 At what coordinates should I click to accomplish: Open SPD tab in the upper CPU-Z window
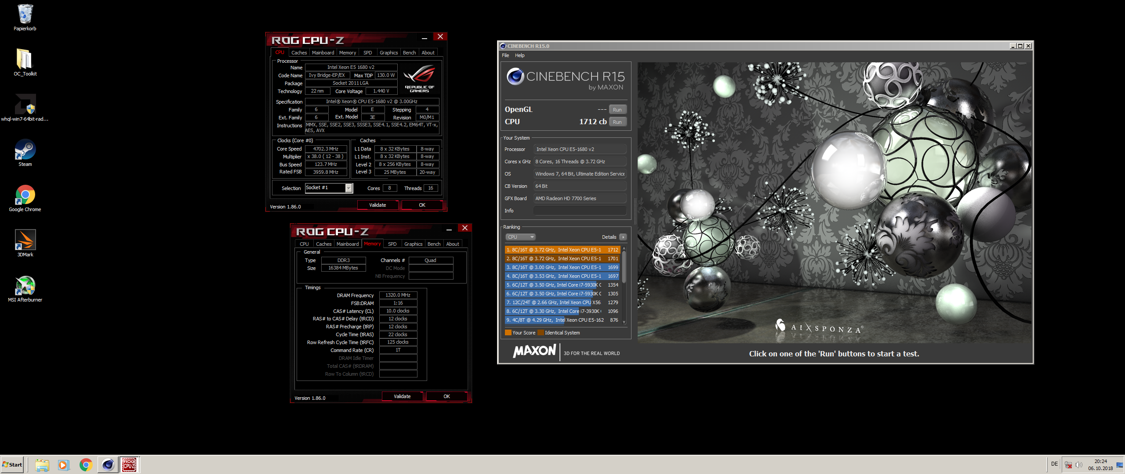coord(368,53)
